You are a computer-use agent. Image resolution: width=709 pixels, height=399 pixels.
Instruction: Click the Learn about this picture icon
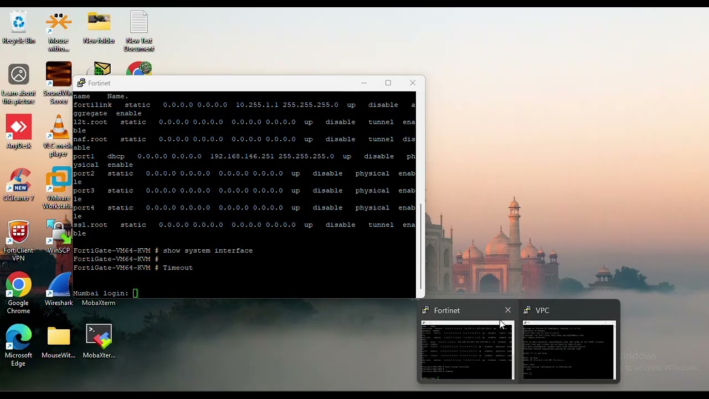coord(19,84)
